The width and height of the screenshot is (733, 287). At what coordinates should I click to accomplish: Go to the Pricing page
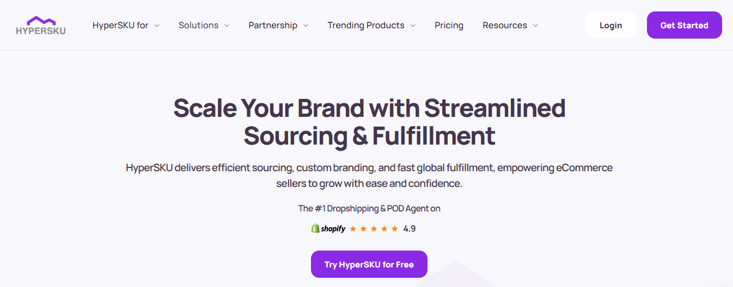point(449,25)
